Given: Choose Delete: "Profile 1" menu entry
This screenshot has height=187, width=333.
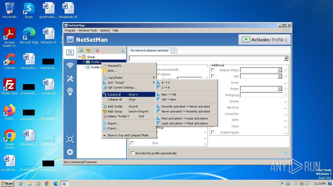Looking at the screenshot, I should (x=129, y=116).
